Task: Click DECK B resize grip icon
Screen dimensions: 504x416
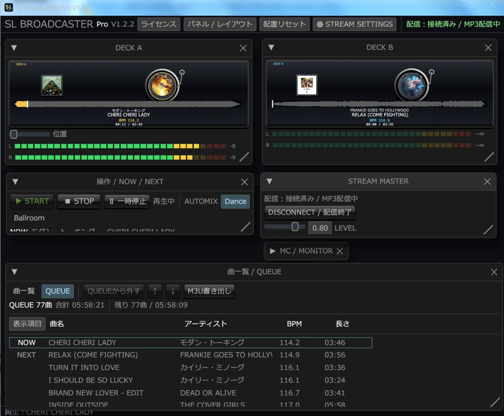Action: tap(489, 157)
